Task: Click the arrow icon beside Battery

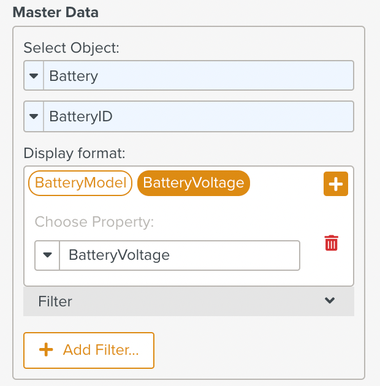Action: point(34,76)
